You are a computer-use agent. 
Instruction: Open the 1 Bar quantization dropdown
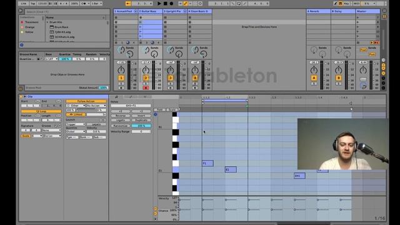(x=97, y=4)
